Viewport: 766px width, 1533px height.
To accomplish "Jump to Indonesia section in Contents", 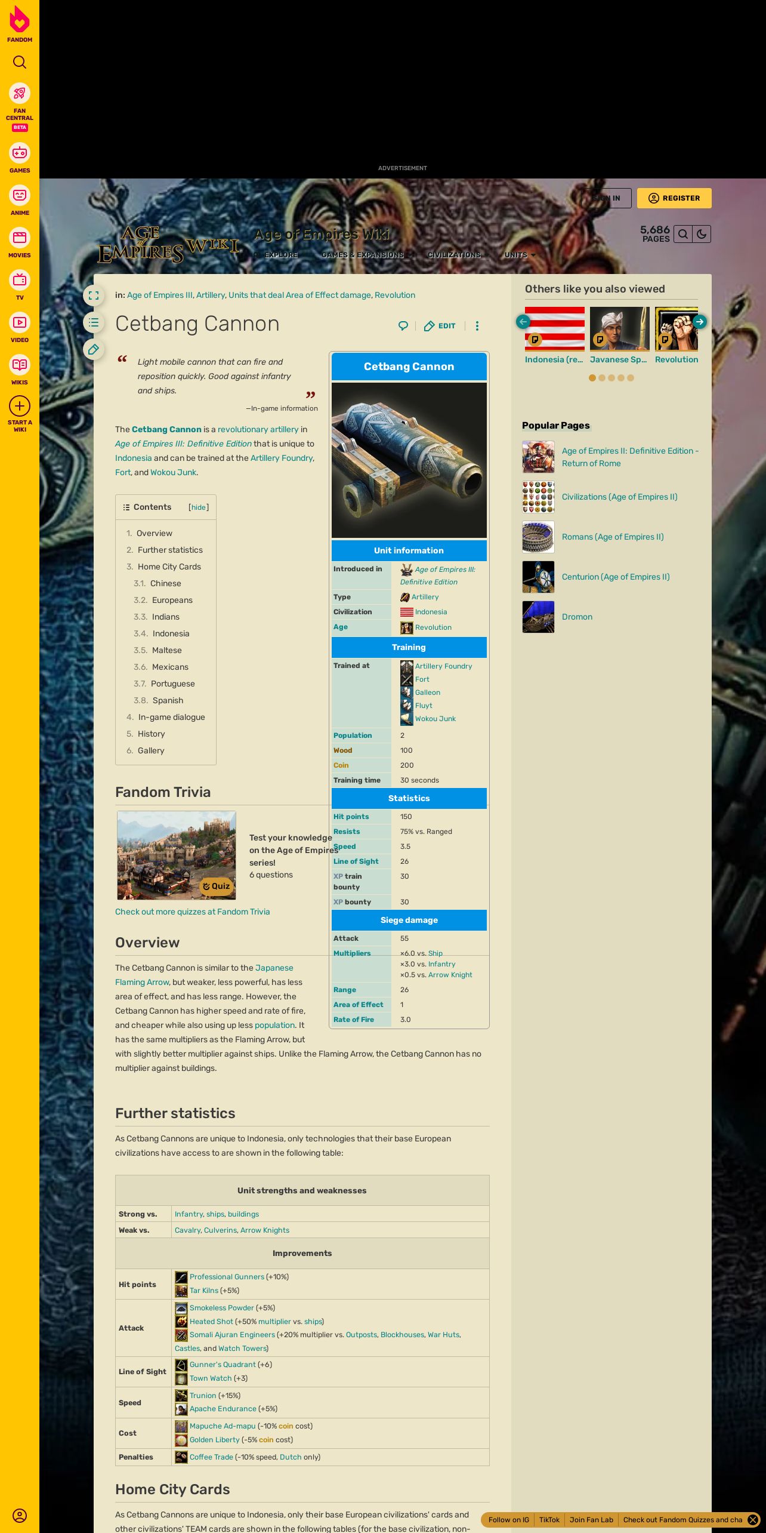I will 171,633.
